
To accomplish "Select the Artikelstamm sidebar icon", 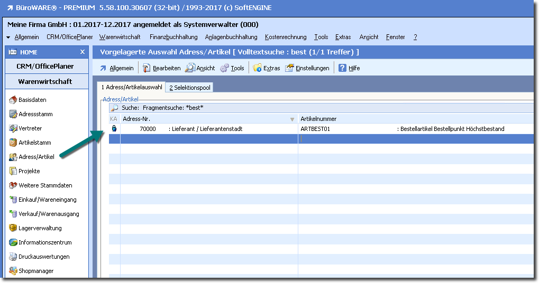I will pyautogui.click(x=14, y=143).
